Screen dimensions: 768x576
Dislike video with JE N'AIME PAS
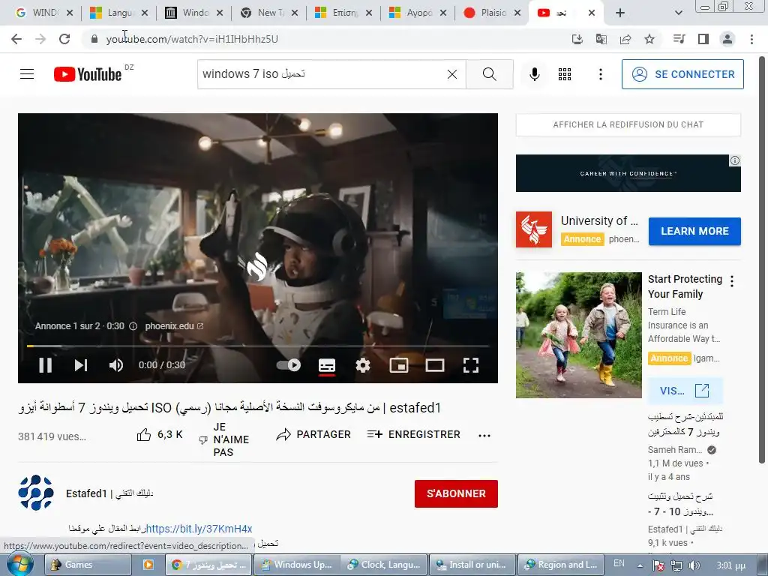(x=224, y=439)
